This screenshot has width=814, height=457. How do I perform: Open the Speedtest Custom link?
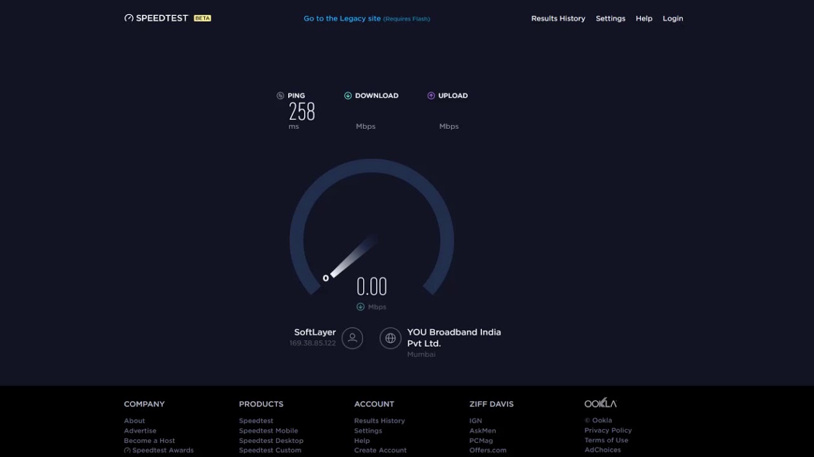coord(270,450)
